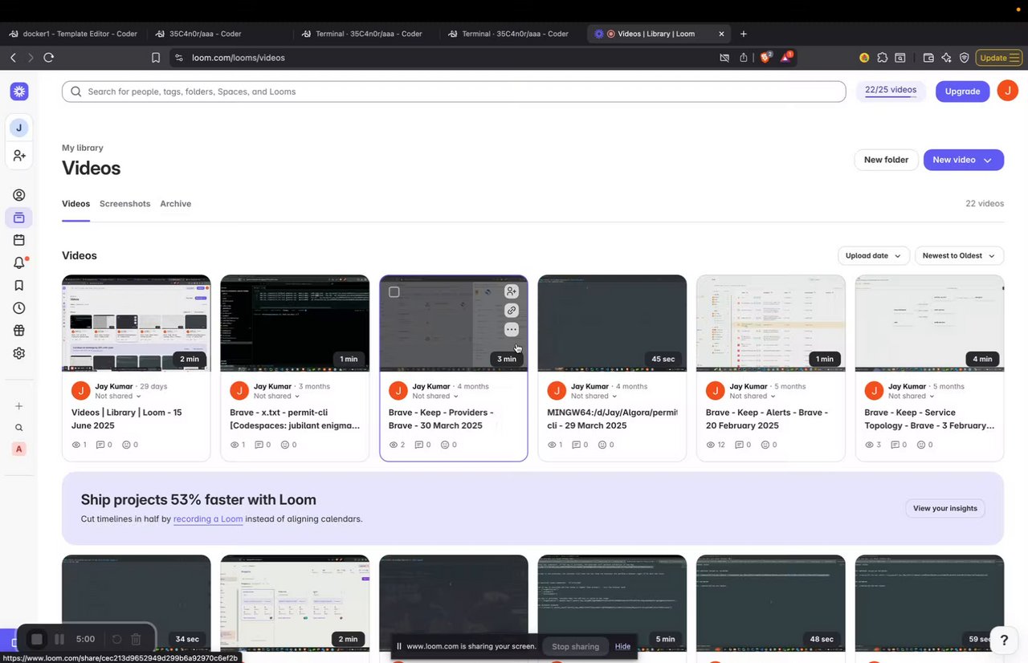The image size is (1028, 663).
Task: Open the three-dot menu on the Providers video
Action: click(x=512, y=330)
